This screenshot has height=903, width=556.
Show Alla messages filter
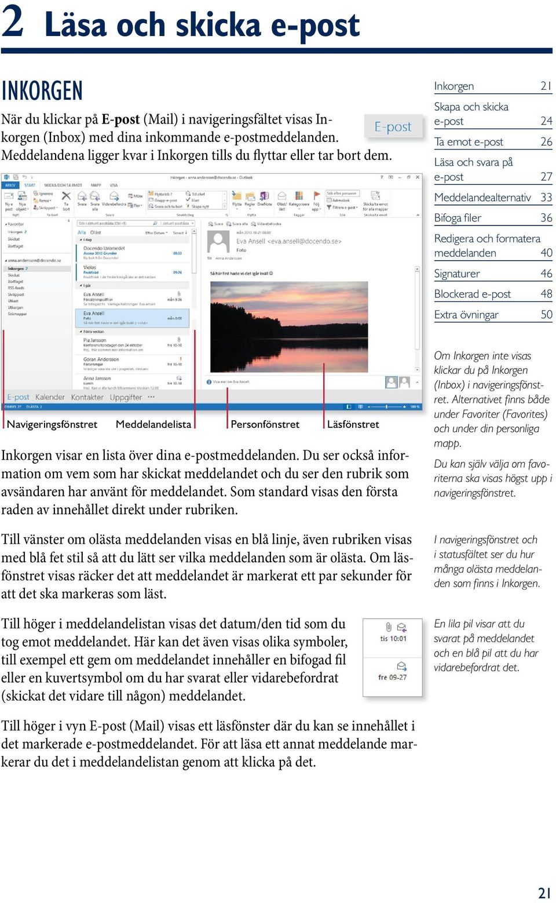coord(82,232)
